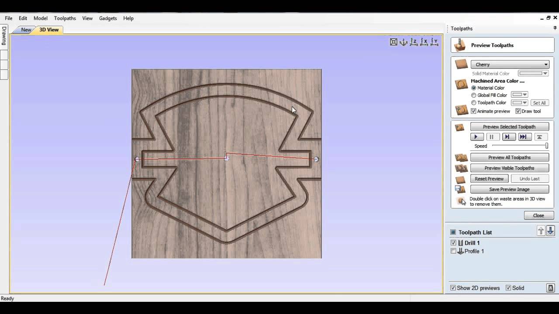Check Profile 1 toolpath visibility
Image resolution: width=559 pixels, height=314 pixels.
coord(453,251)
